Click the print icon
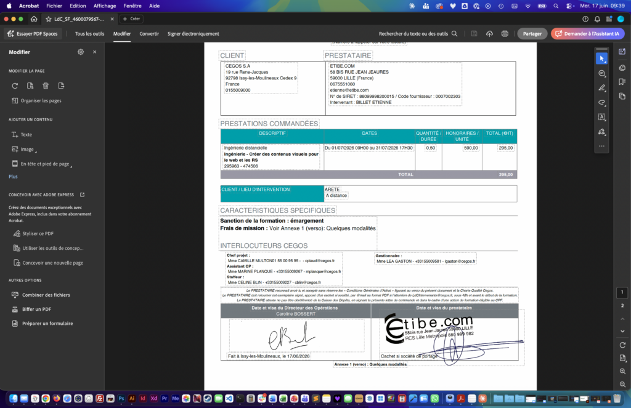The height and width of the screenshot is (408, 631). [505, 34]
